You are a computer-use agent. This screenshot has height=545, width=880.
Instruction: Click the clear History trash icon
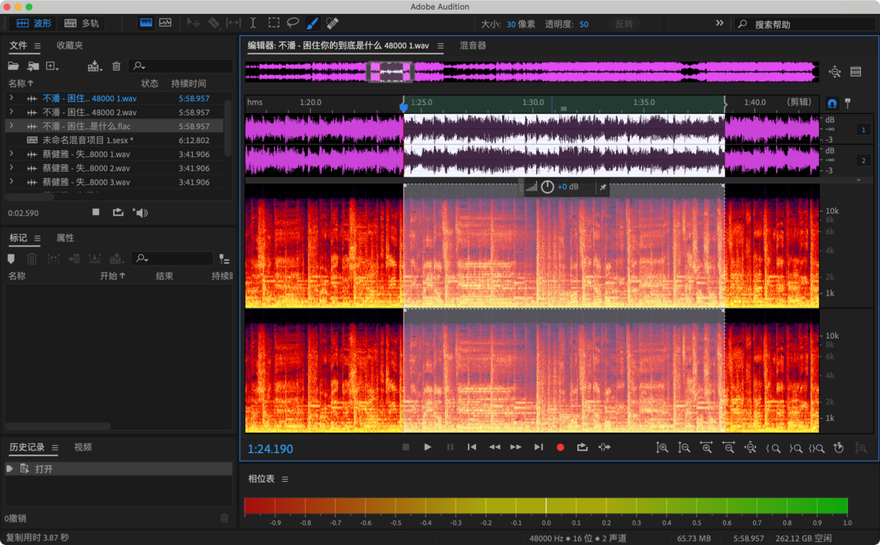224,518
